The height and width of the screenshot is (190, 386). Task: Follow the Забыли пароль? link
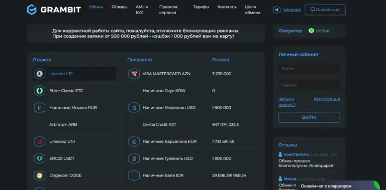287,102
